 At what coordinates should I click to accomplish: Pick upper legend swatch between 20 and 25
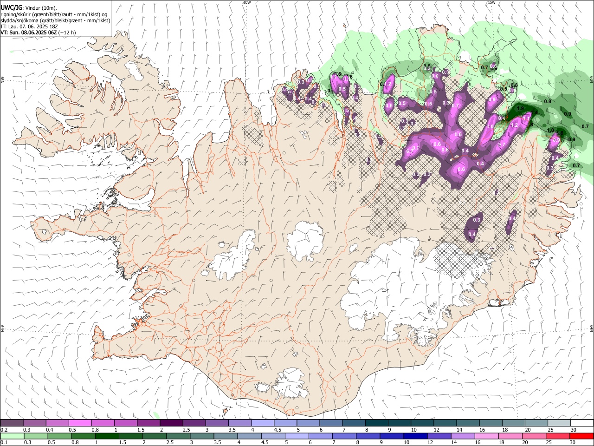click(536, 423)
